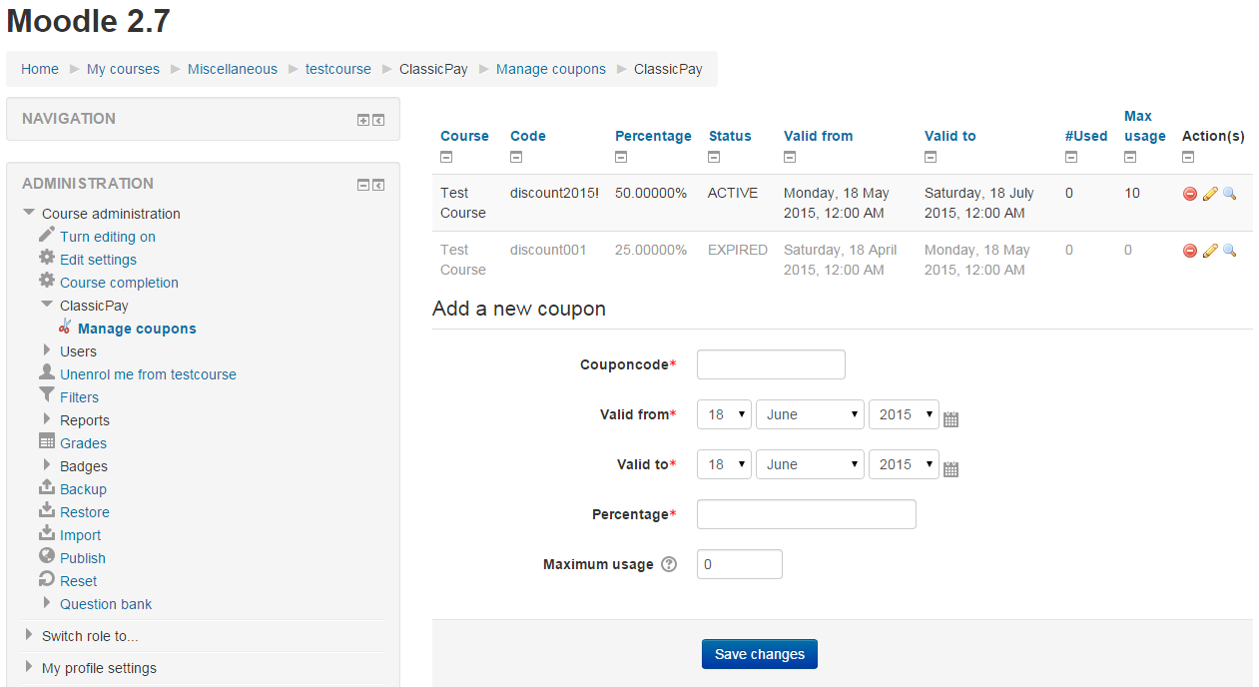Screen dimensions: 1259x687
Task: Sort table by Status column
Action: (x=730, y=136)
